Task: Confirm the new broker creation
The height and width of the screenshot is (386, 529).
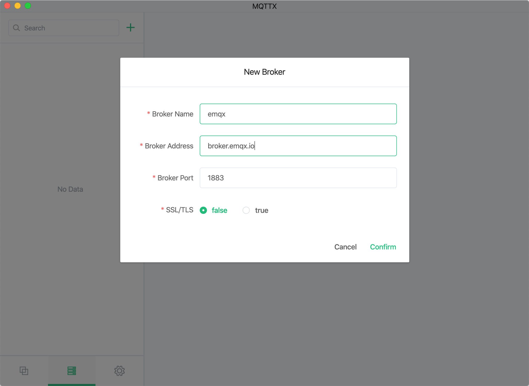Action: 383,247
